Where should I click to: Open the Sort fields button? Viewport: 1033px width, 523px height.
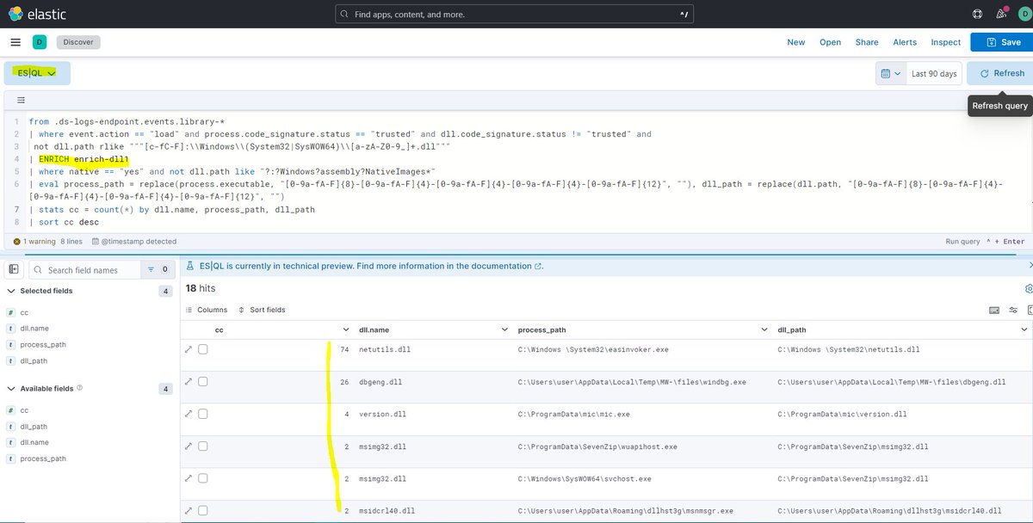[262, 310]
